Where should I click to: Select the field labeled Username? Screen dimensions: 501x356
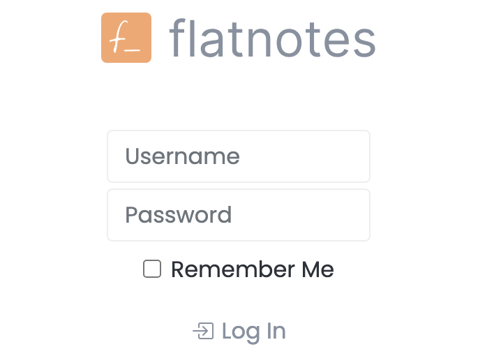238,156
